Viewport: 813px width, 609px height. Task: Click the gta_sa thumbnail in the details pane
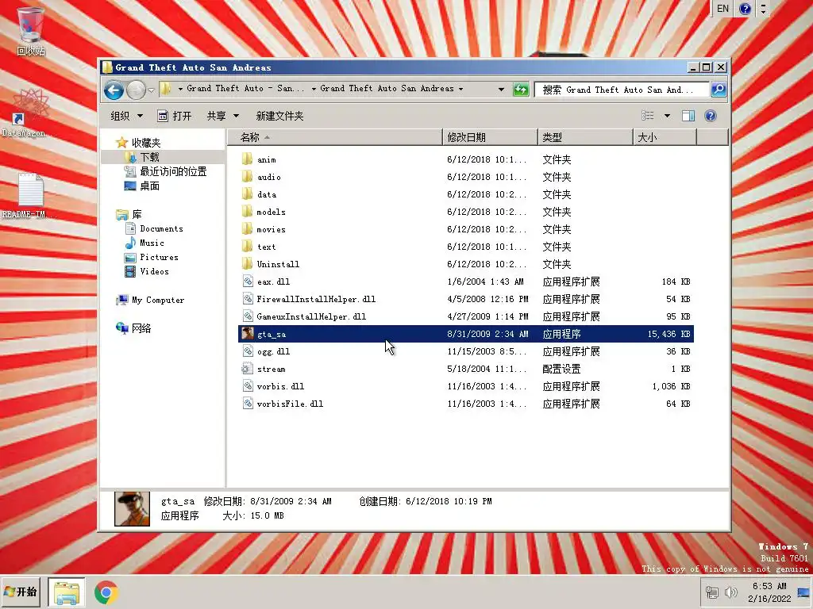[133, 509]
